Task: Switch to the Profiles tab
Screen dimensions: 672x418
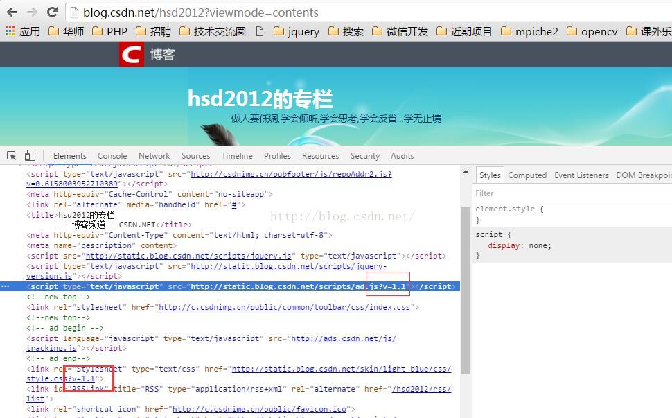Action: click(277, 156)
